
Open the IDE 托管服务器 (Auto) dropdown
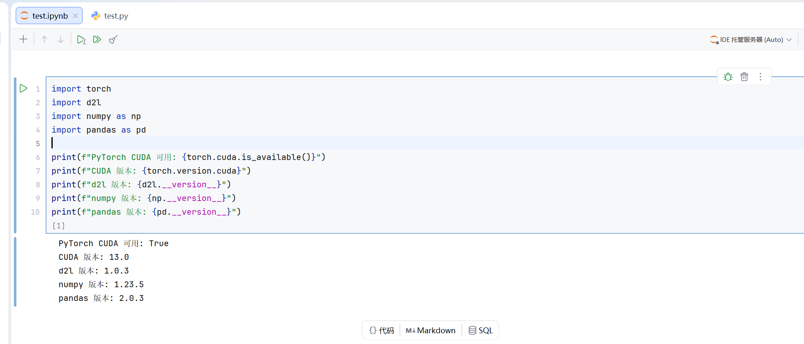click(751, 39)
